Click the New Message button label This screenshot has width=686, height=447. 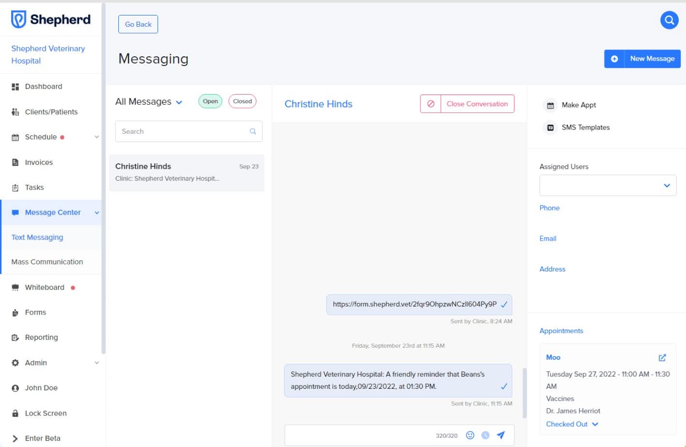coord(652,59)
